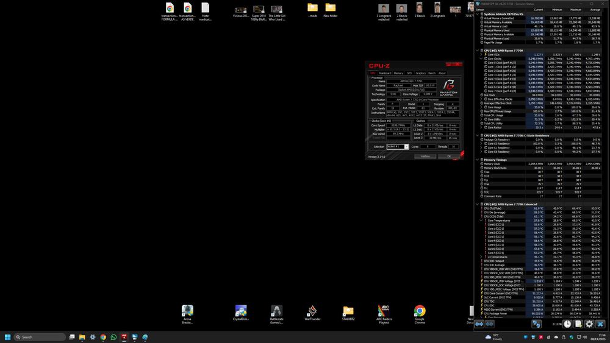Switch to SPD tab in CPU-Z

pyautogui.click(x=409, y=73)
